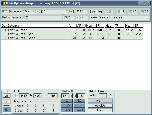Click the plus button in Sort panel
This screenshot has width=152, height=115.
point(6,102)
